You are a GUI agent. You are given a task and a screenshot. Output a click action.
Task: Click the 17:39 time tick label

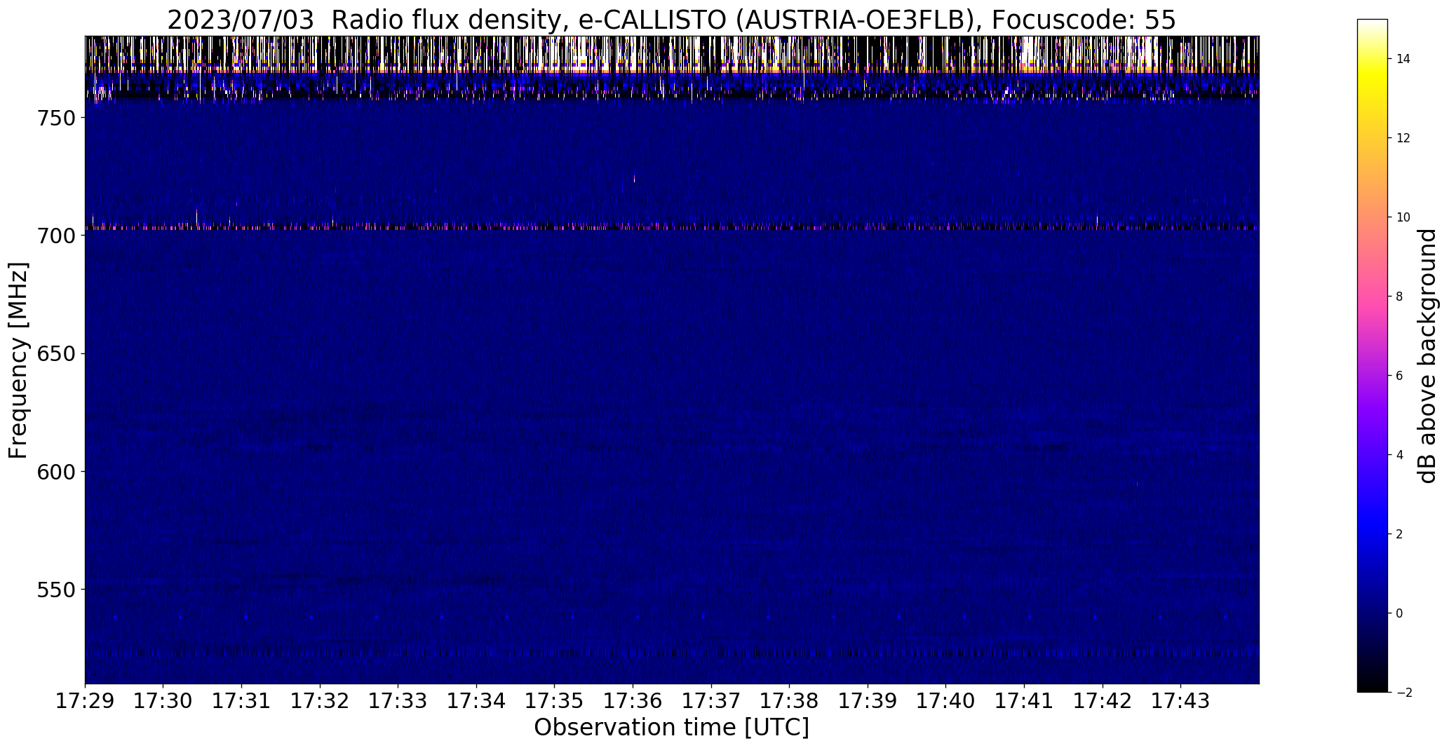pyautogui.click(x=868, y=701)
